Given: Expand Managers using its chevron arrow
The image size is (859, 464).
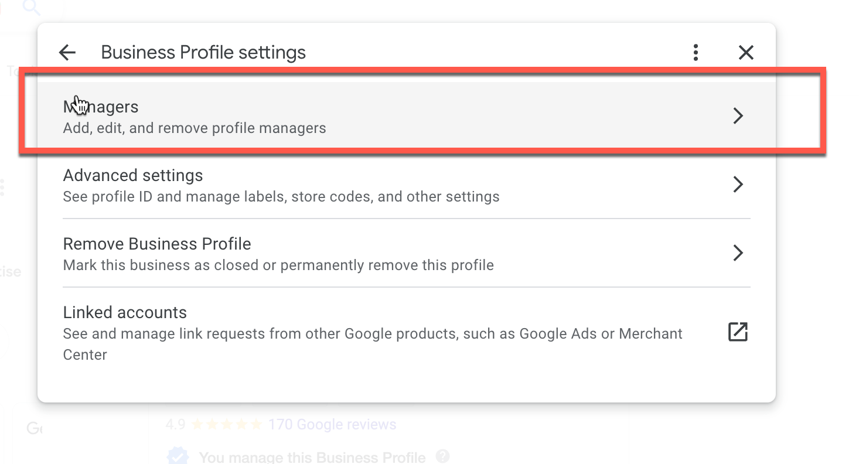Looking at the screenshot, I should (x=738, y=116).
